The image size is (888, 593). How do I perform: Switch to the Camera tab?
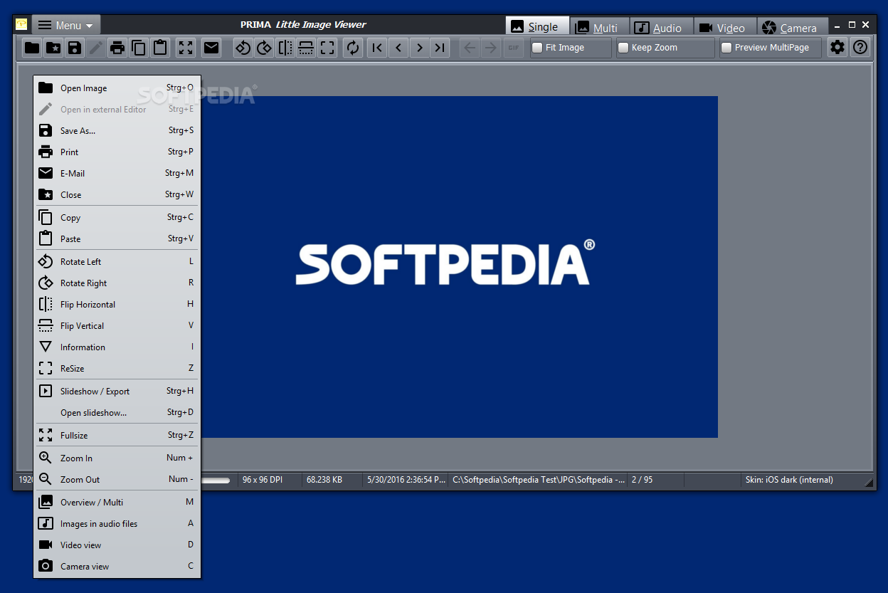point(792,27)
